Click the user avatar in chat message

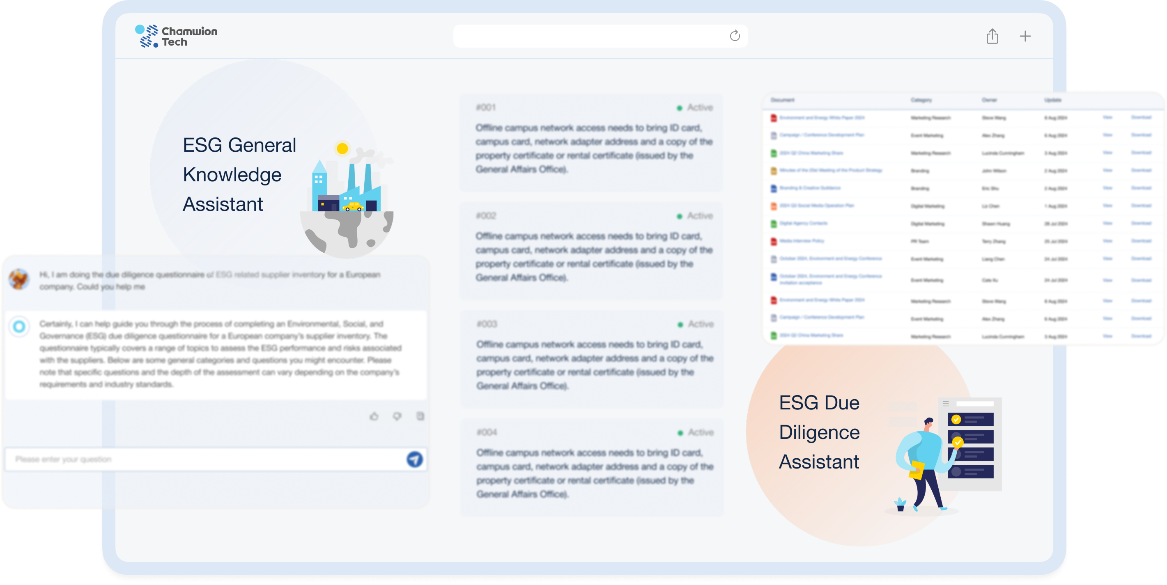(19, 280)
